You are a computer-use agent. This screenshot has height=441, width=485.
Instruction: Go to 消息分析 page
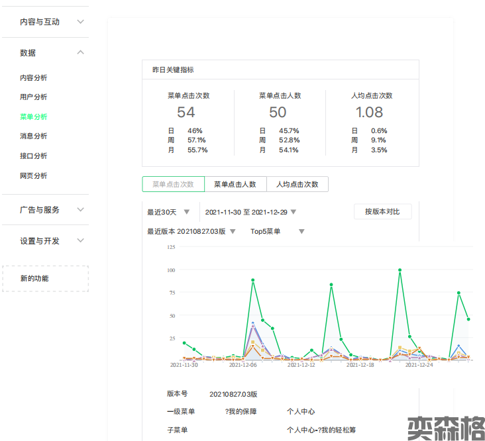click(x=34, y=136)
